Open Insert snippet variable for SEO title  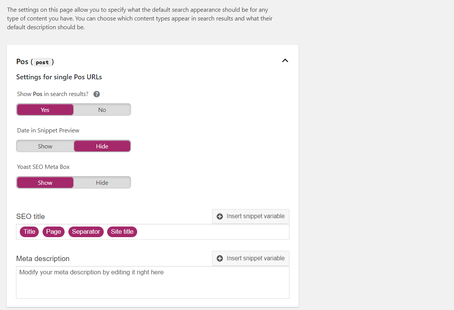click(x=251, y=216)
